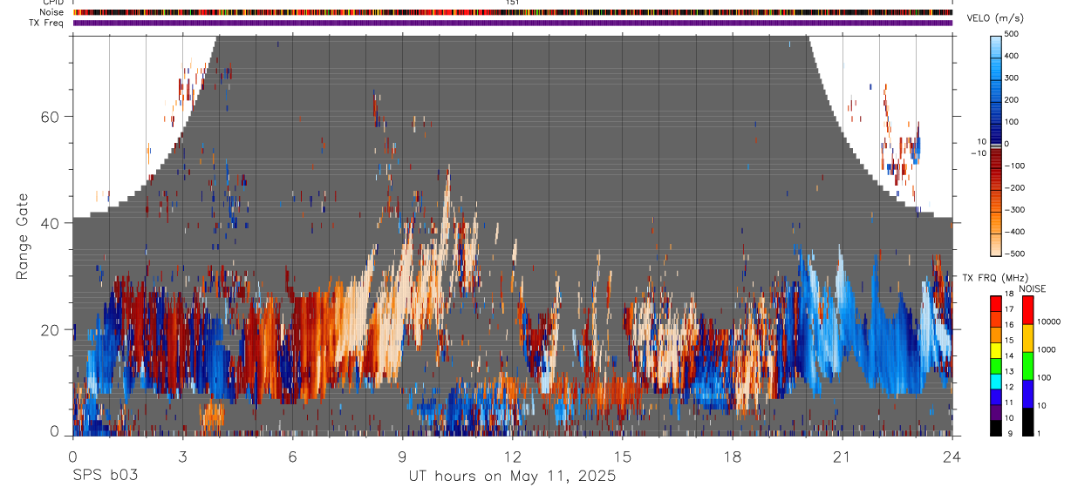This screenshot has height=494, width=1071.
Task: Click the velocity colorbar's pale orange bottom end
Action: click(x=998, y=247)
